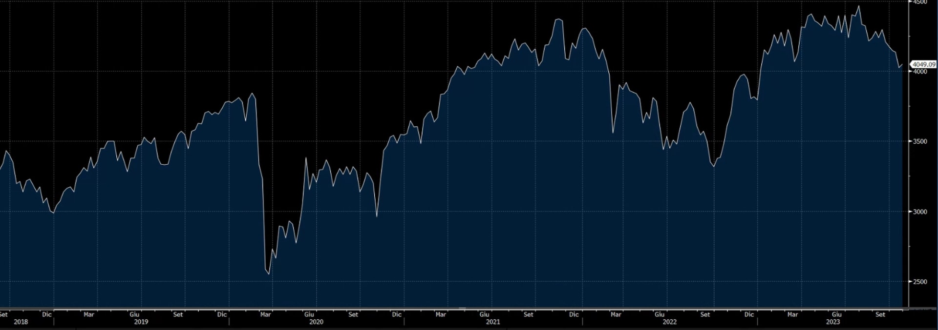
Task: Click the 2018 year label
Action: (x=21, y=322)
